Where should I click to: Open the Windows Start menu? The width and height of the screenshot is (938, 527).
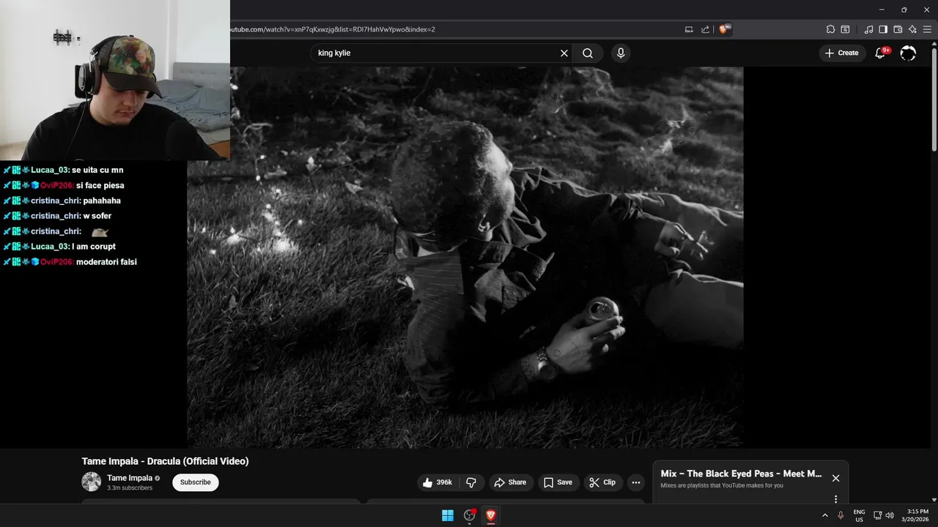(447, 515)
